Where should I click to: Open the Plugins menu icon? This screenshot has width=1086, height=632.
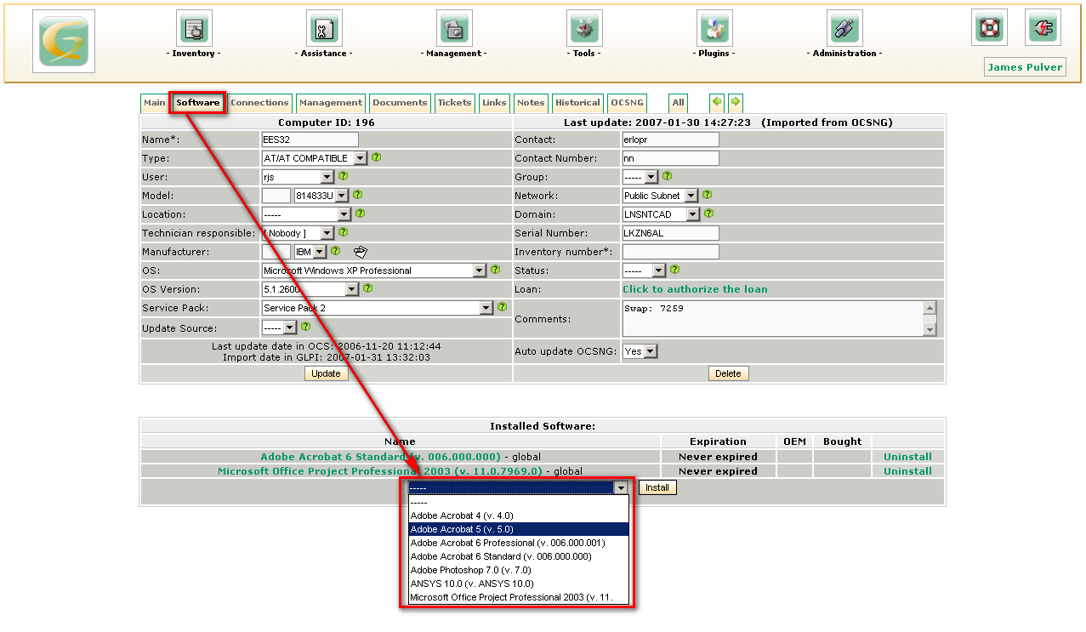point(714,28)
